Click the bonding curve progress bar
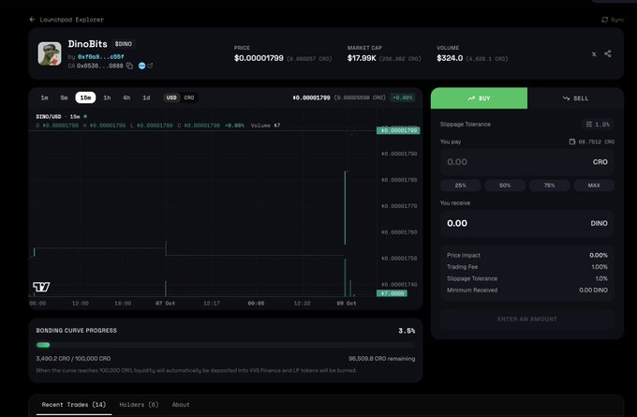This screenshot has width=637, height=417. click(226, 345)
